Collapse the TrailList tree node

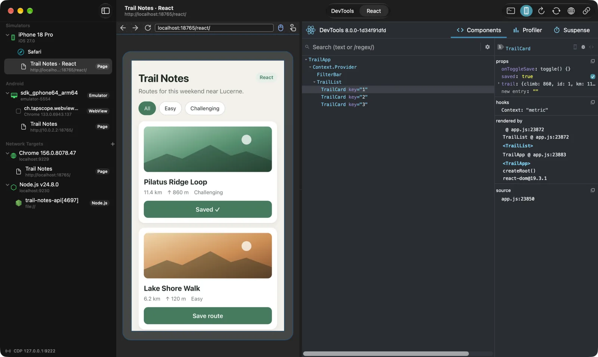pyautogui.click(x=314, y=82)
